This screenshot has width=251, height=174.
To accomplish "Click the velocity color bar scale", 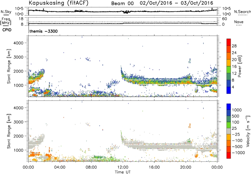I will (x=229, y=131).
